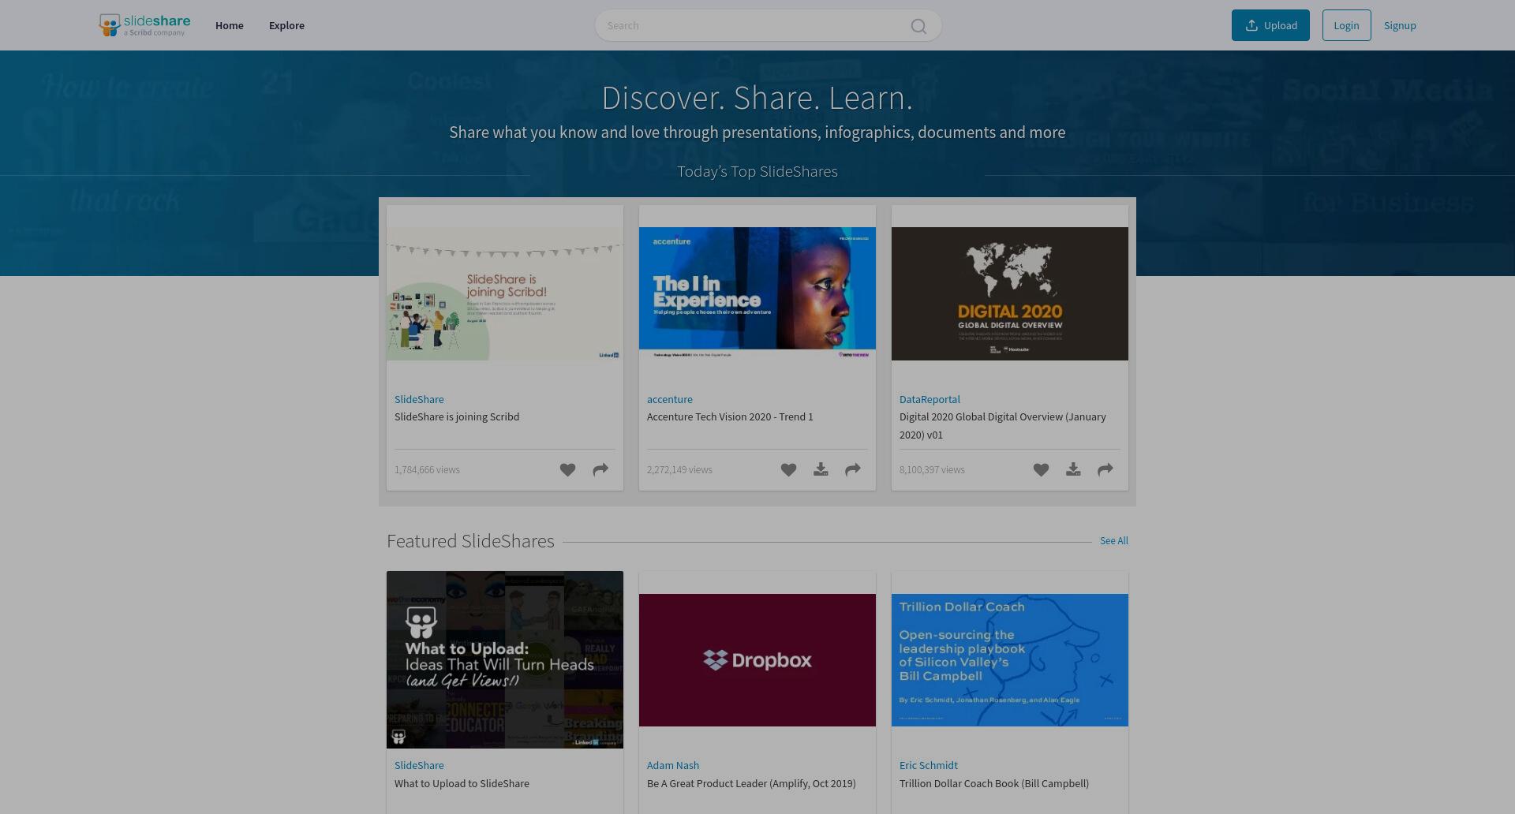
Task: Click the search magnifier icon
Action: coord(918,26)
